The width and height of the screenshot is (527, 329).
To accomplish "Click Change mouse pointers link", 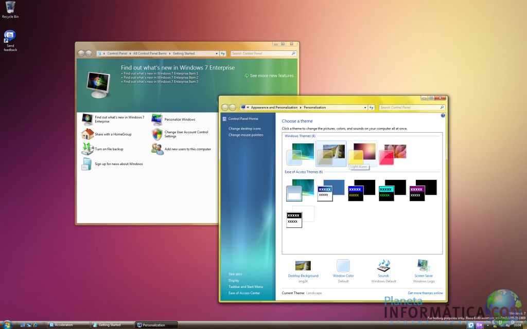I will coord(245,135).
